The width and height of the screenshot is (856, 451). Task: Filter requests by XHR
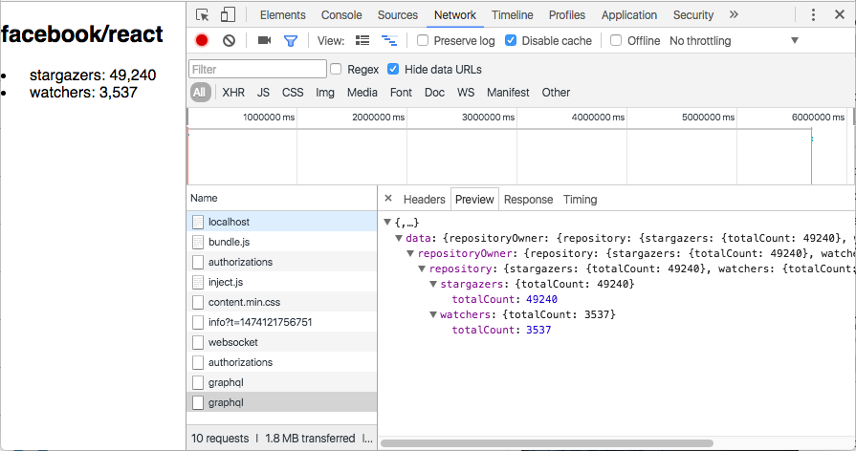click(x=233, y=92)
